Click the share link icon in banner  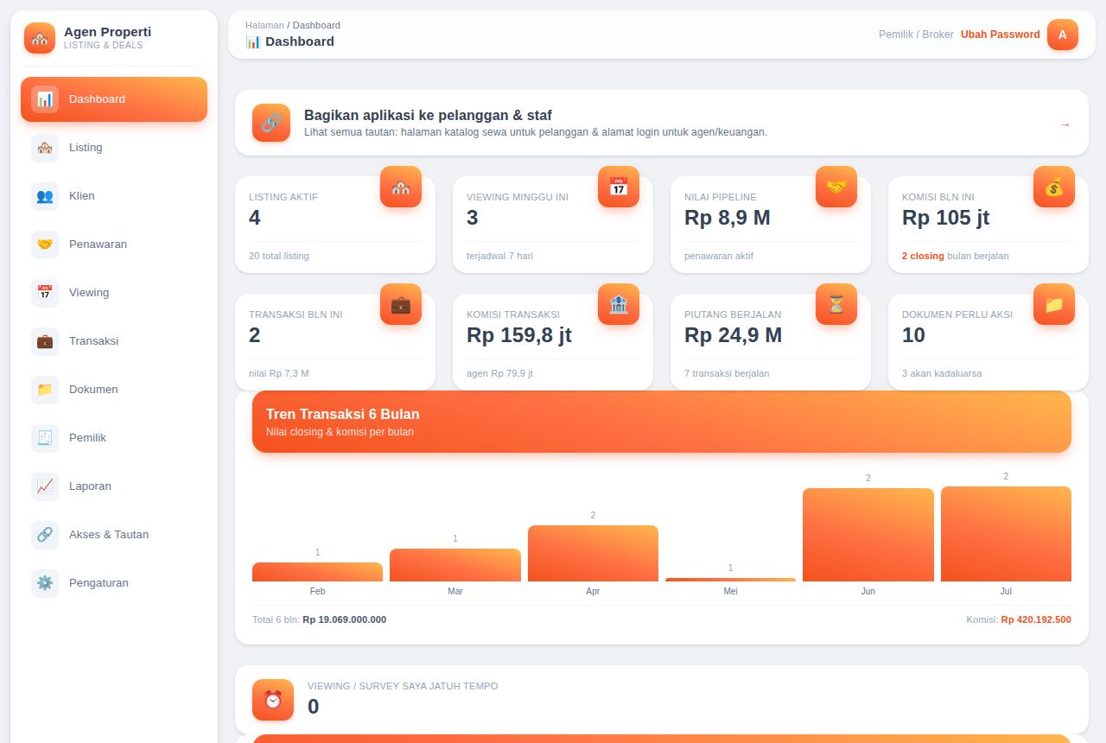point(271,123)
